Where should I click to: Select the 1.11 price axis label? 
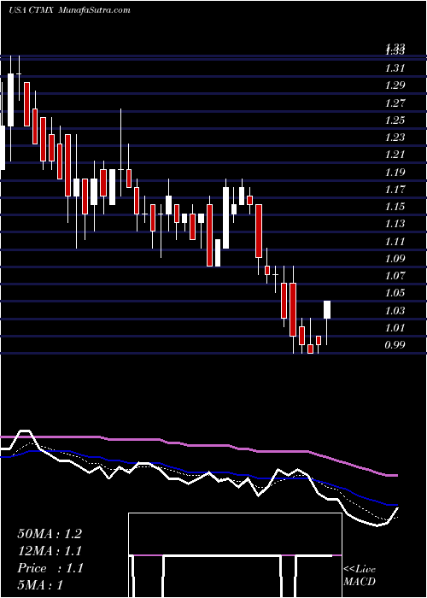click(395, 242)
